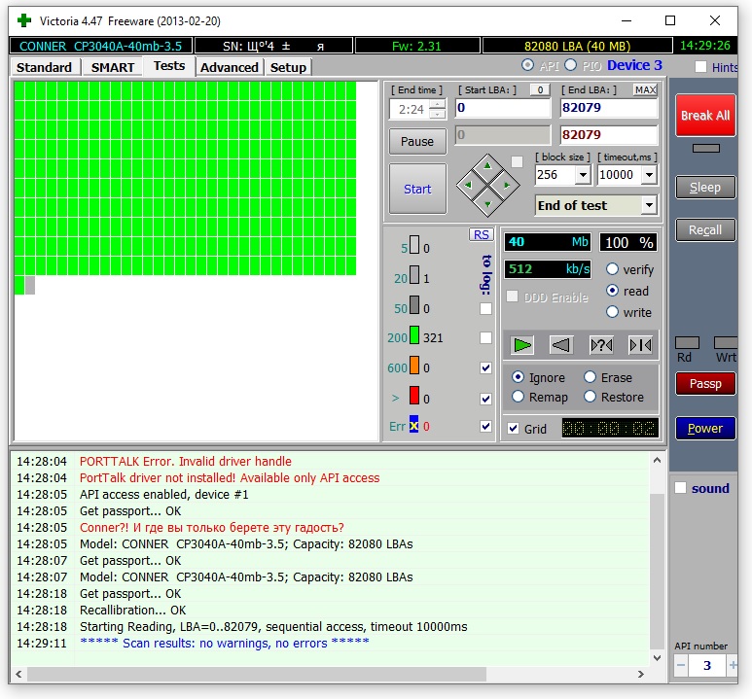Click the End time spinner up arrow
The image size is (752, 699).
438,104
